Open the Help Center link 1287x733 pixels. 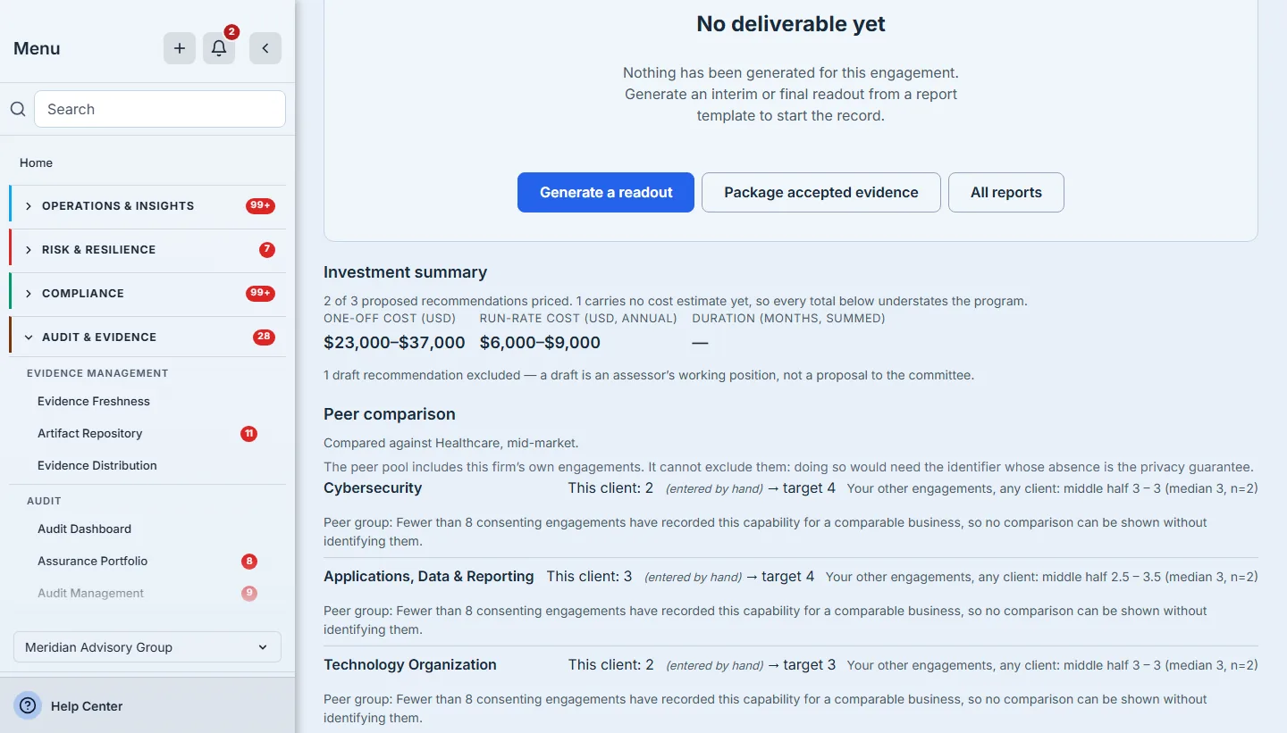pyautogui.click(x=87, y=706)
